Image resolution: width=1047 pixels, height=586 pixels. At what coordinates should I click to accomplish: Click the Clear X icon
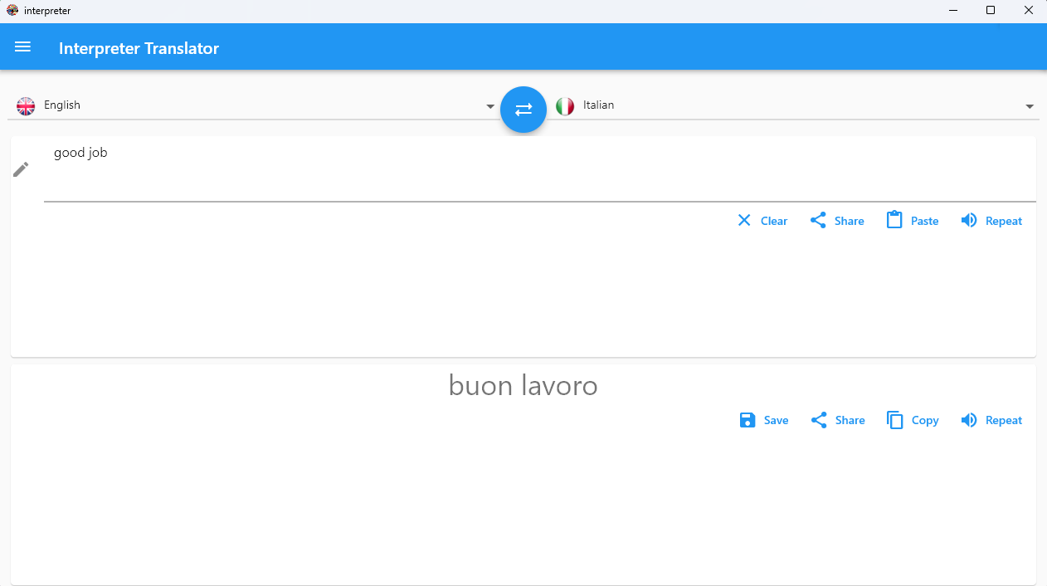744,221
